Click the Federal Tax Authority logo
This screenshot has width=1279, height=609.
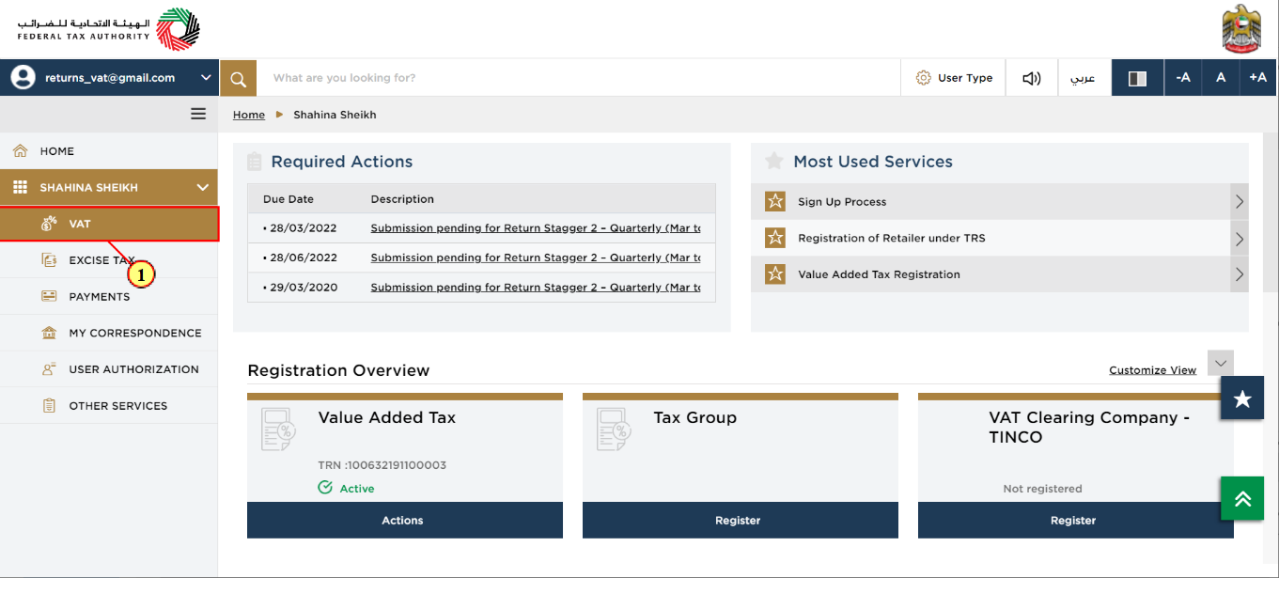[108, 29]
